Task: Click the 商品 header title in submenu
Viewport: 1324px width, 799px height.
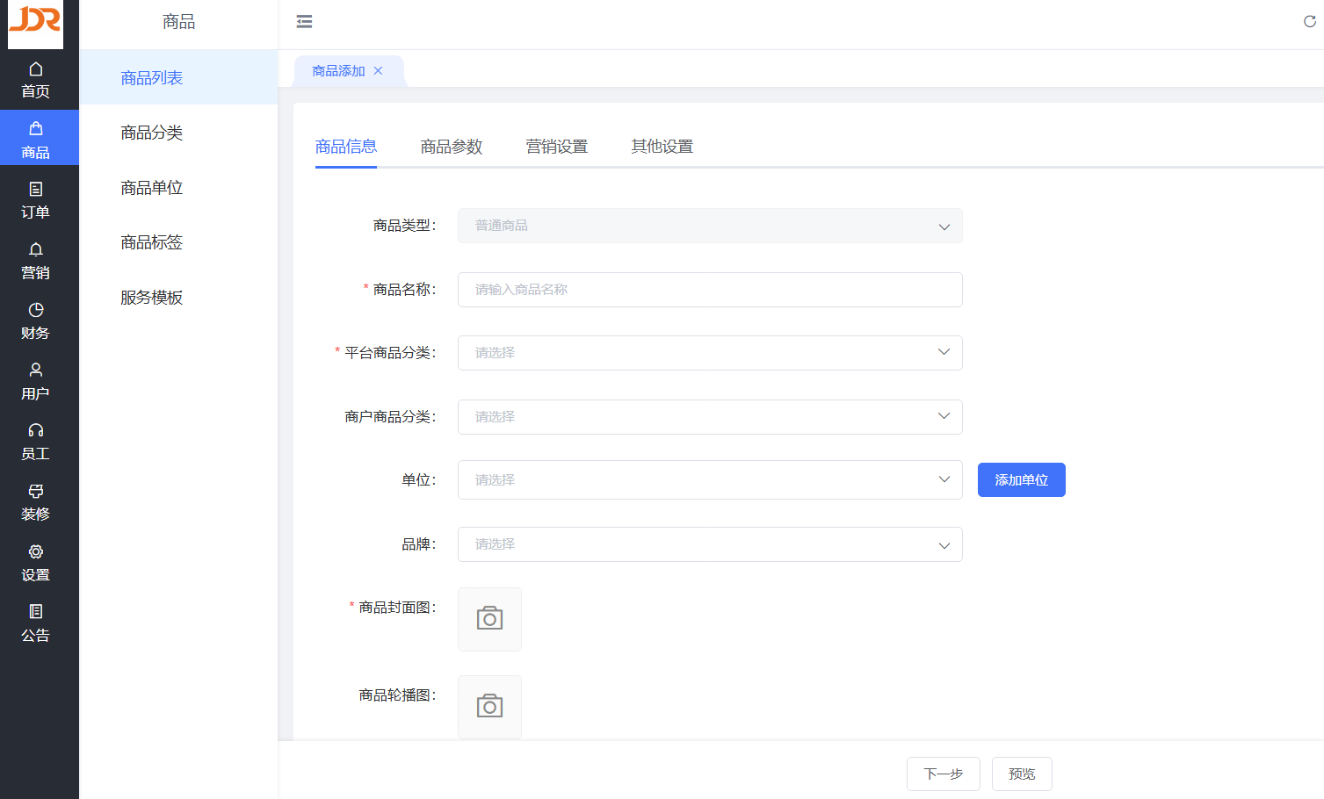Action: point(178,22)
